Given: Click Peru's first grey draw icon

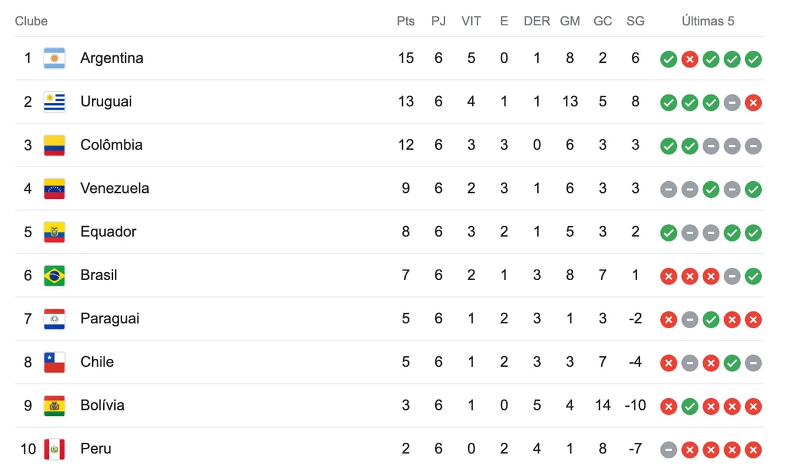Looking at the screenshot, I should click(x=668, y=450).
